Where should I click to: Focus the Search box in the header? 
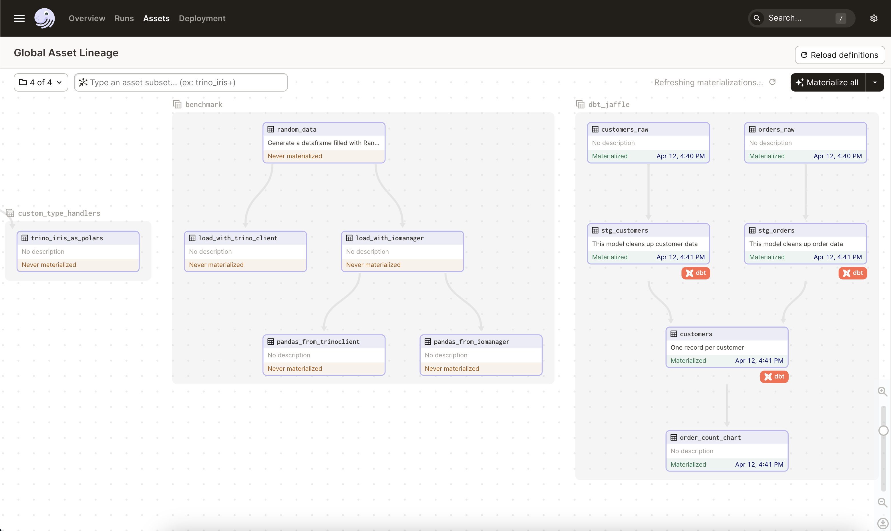[x=801, y=18]
